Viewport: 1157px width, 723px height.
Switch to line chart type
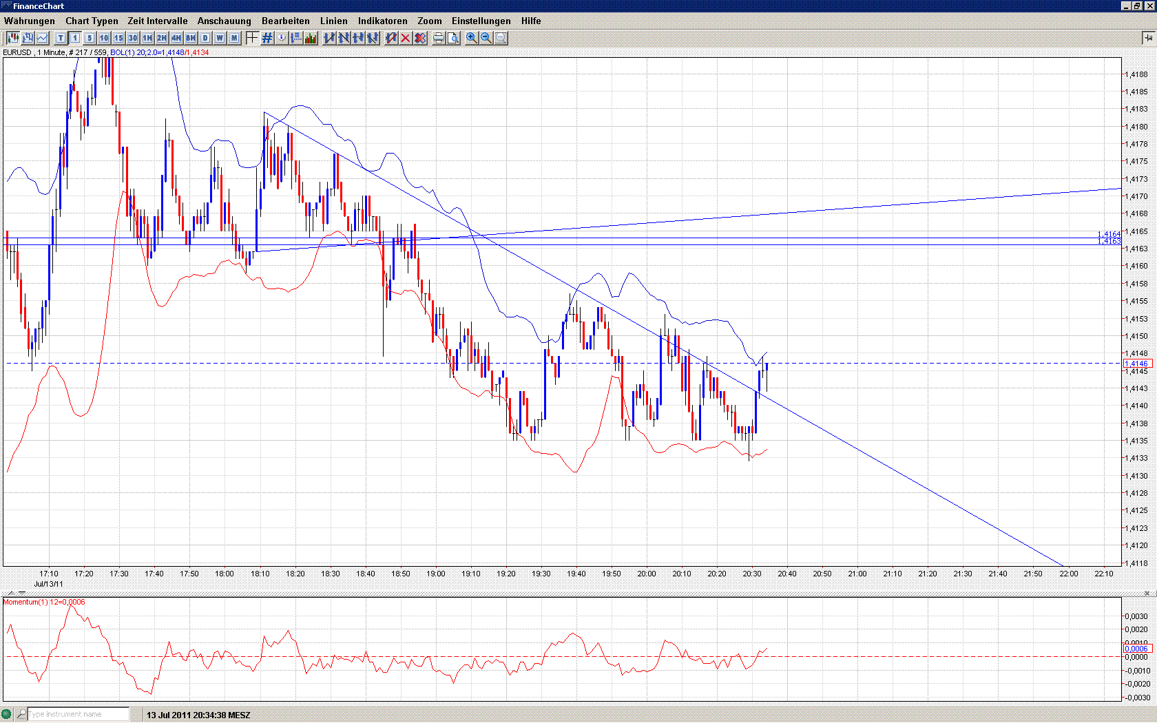point(42,38)
